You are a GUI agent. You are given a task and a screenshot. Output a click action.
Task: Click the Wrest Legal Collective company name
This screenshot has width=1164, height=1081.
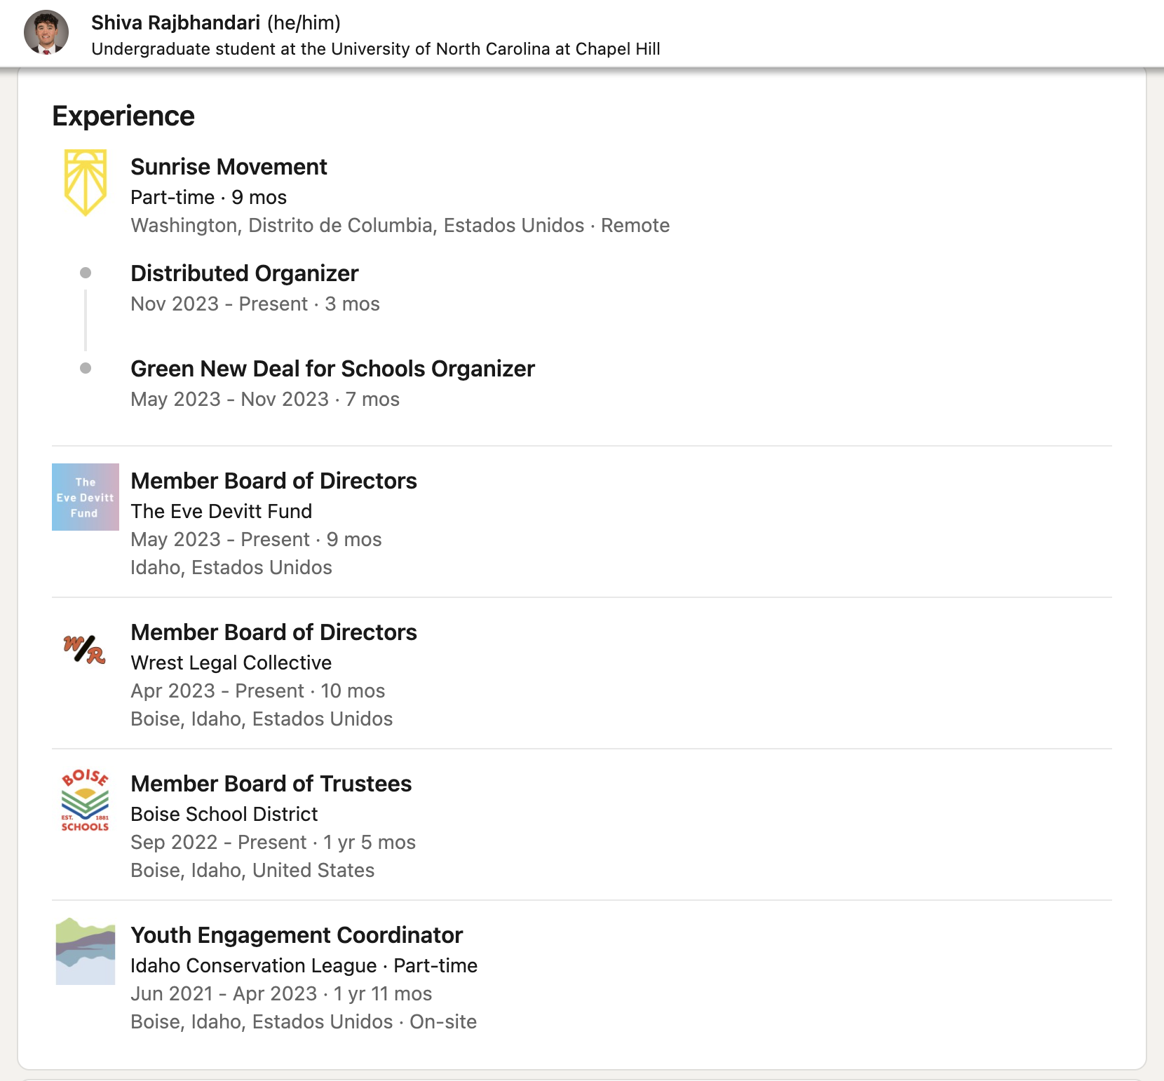(231, 662)
